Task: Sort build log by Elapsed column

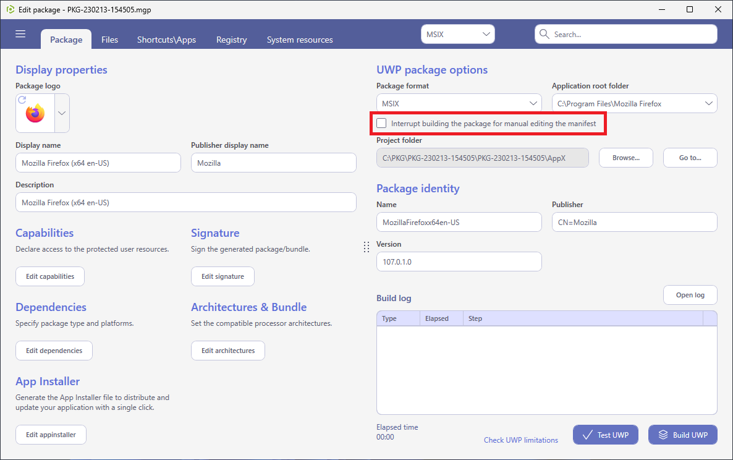Action: [441, 318]
